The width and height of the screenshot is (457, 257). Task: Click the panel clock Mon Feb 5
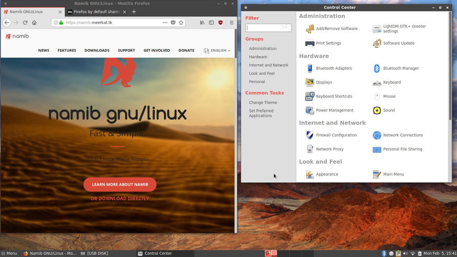click(x=440, y=253)
